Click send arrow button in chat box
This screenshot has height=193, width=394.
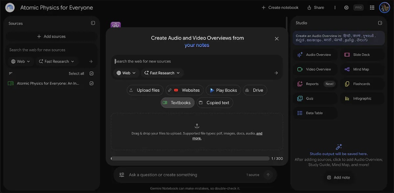point(268,175)
